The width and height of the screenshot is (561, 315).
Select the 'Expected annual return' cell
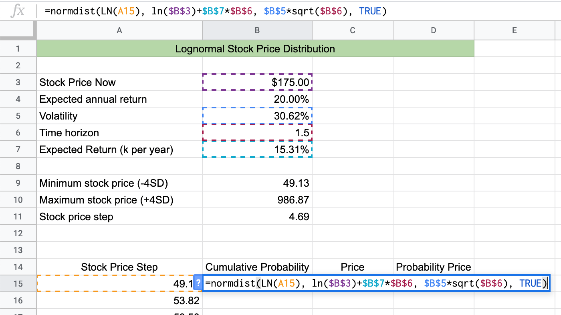(x=119, y=99)
